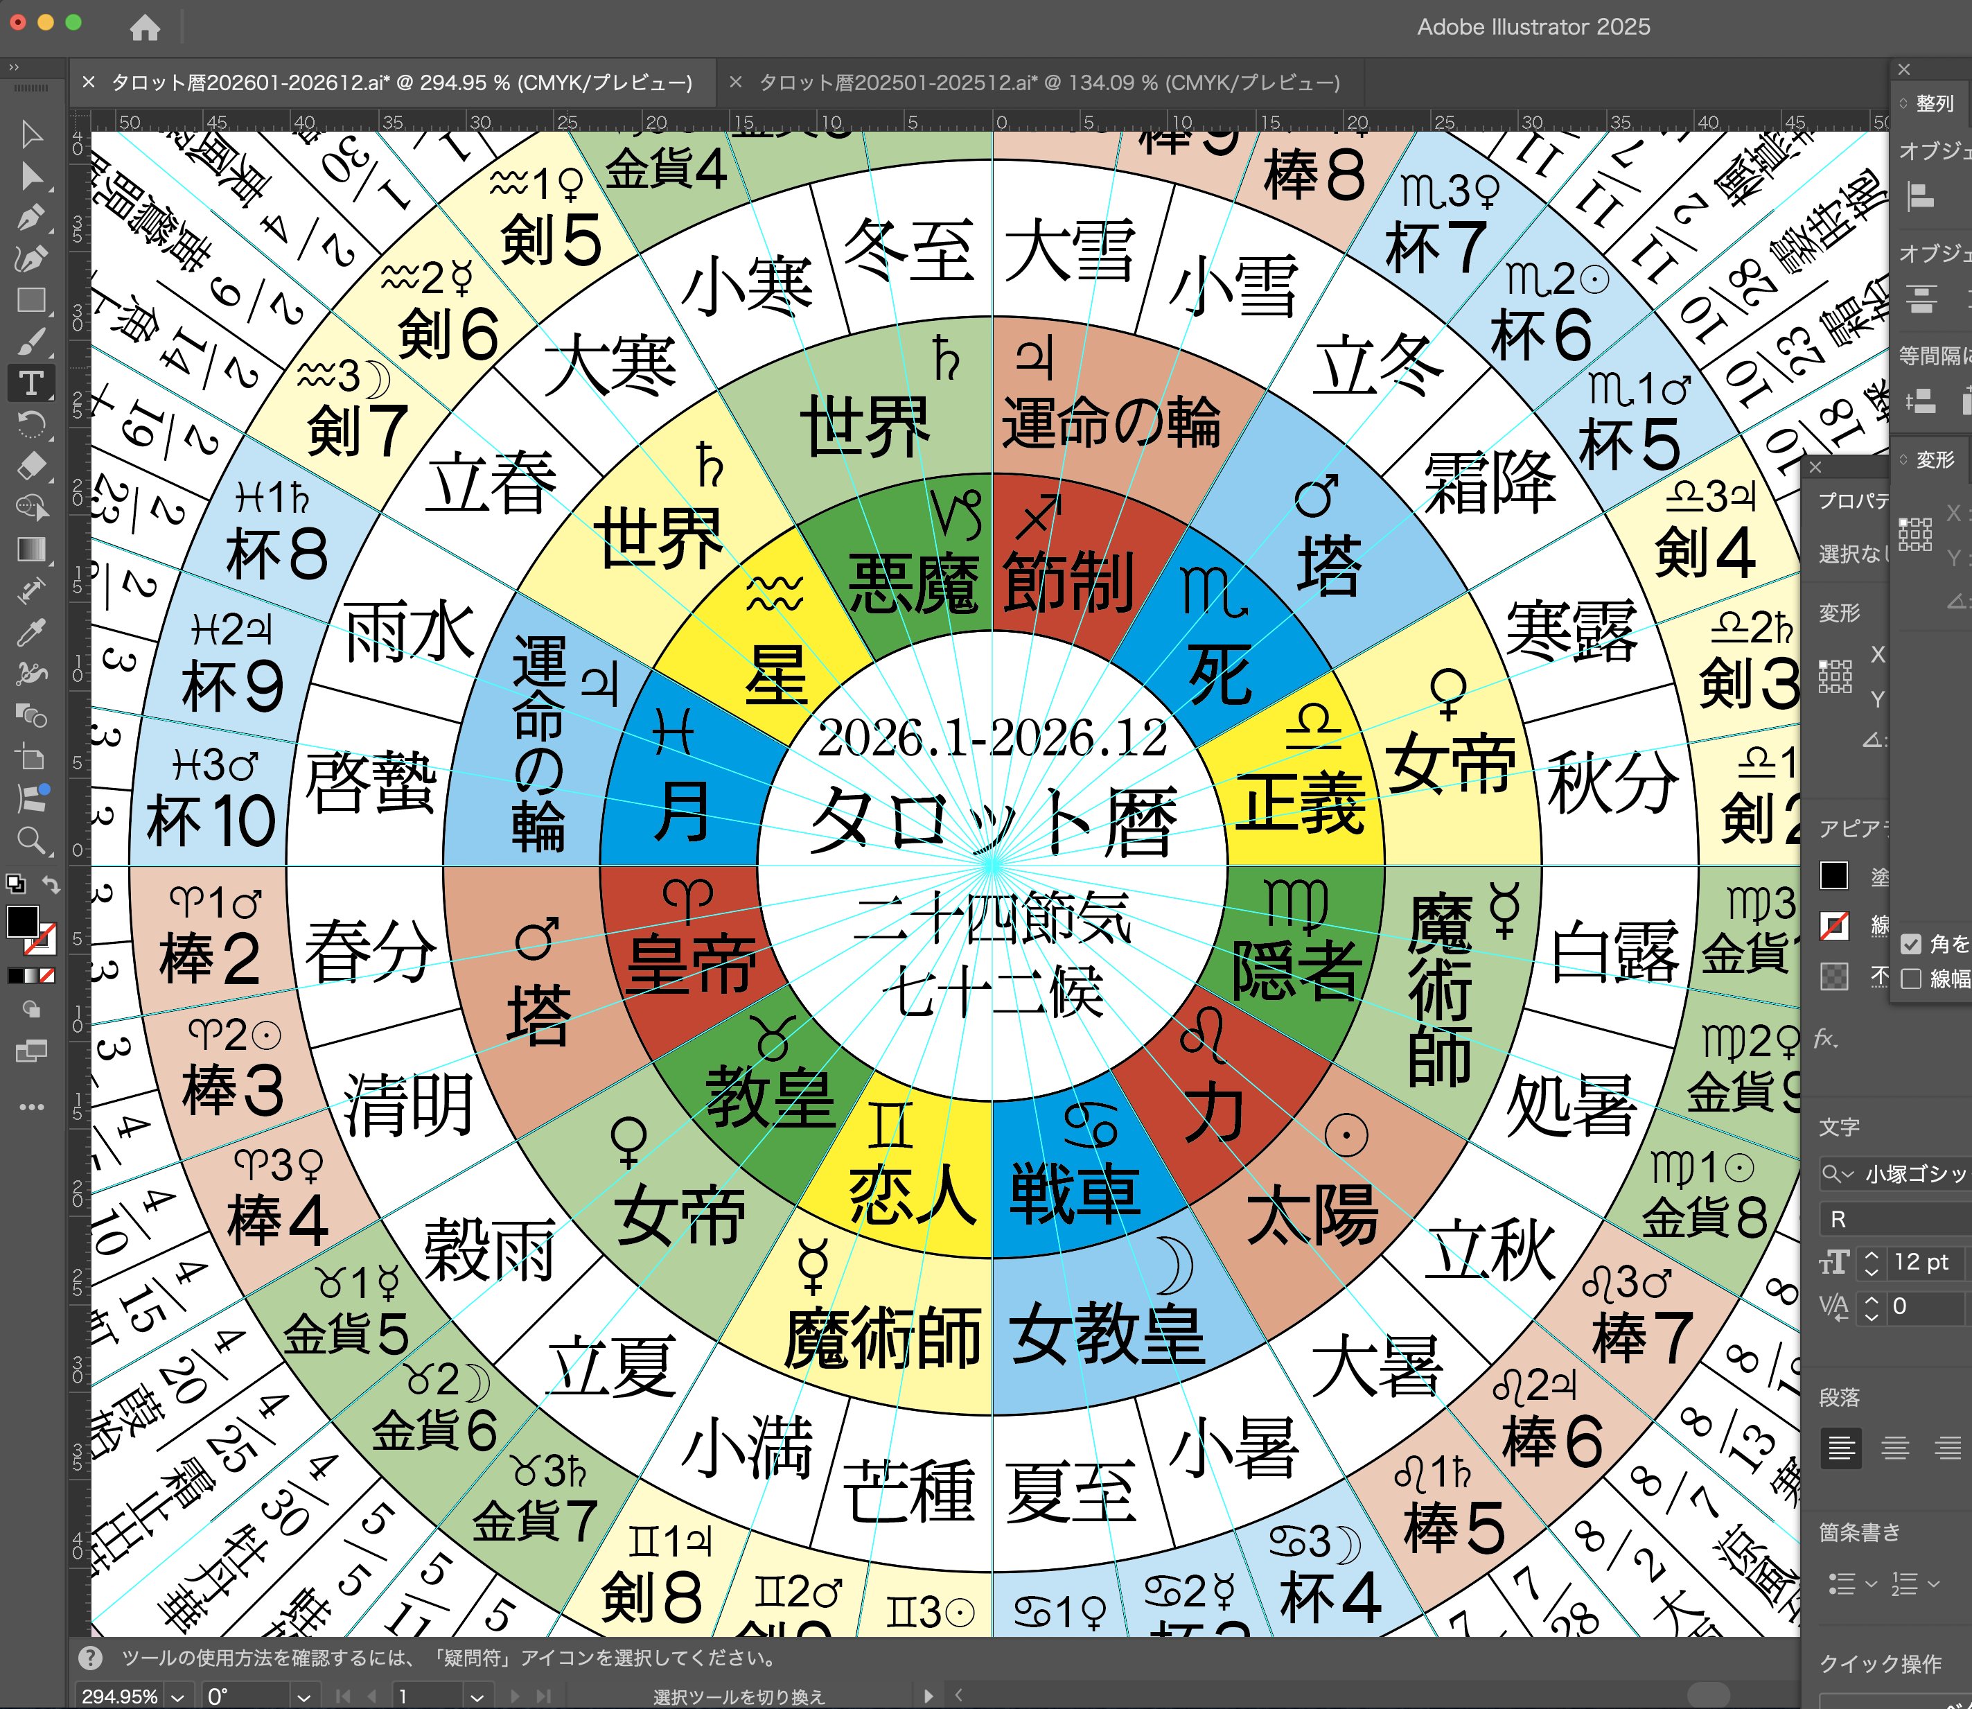Image resolution: width=1972 pixels, height=1709 pixels.
Task: Select the Gradient tool
Action: pos(30,550)
